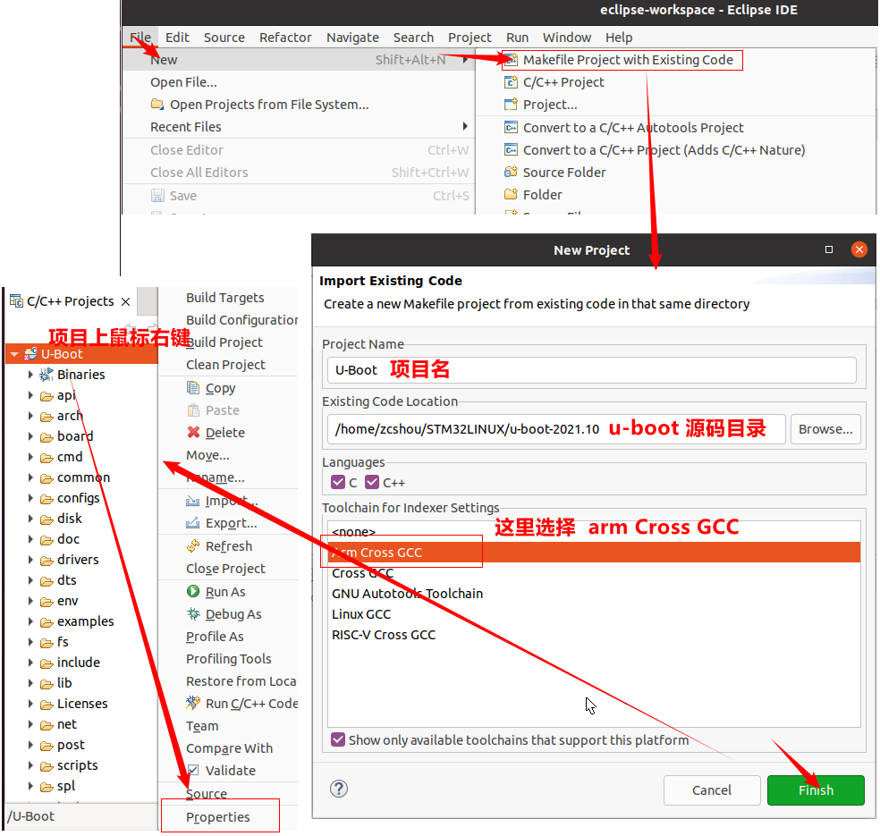Open the File menu
Image resolution: width=880 pixels, height=836 pixels.
coord(140,37)
